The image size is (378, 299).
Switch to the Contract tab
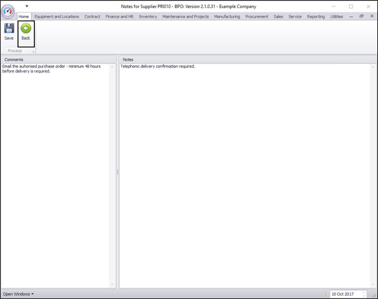coord(92,16)
